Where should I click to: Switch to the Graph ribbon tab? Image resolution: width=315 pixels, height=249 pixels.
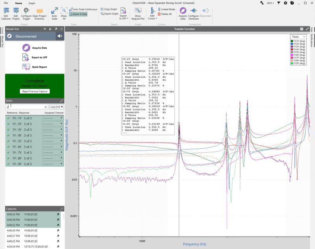pyautogui.click(x=32, y=3)
